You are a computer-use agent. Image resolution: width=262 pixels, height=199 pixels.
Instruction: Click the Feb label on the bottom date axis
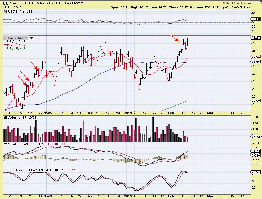tap(171, 196)
